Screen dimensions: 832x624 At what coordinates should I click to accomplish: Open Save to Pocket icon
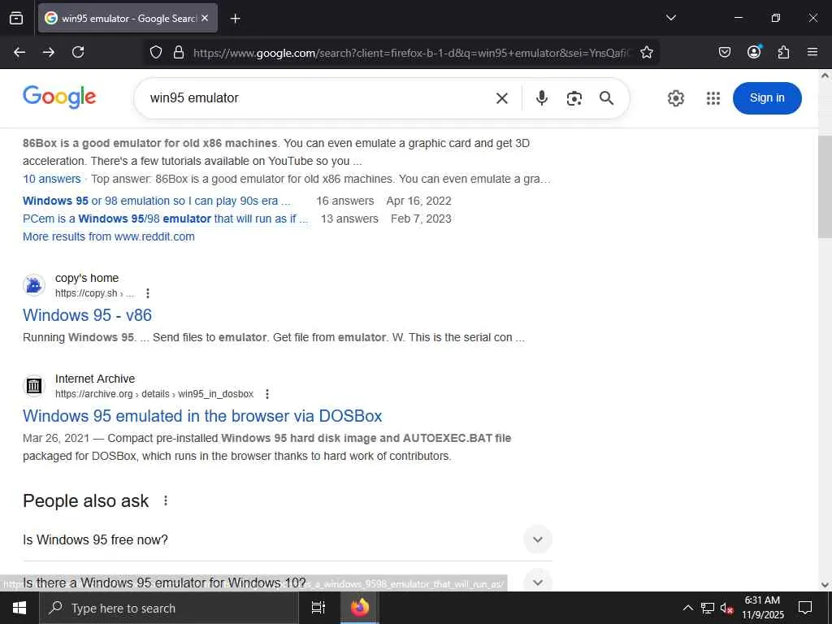click(724, 52)
